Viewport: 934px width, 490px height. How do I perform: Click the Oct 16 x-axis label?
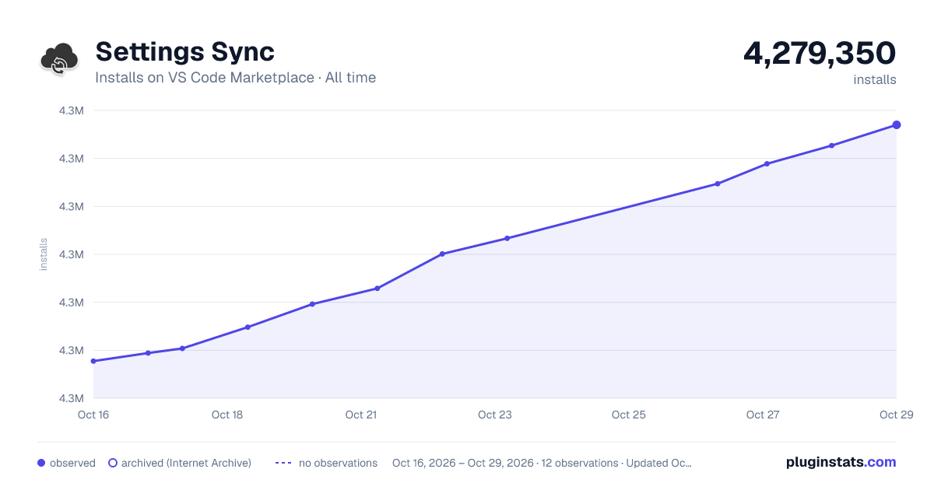coord(93,415)
